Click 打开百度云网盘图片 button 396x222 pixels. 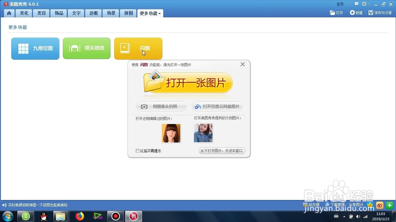point(217,107)
